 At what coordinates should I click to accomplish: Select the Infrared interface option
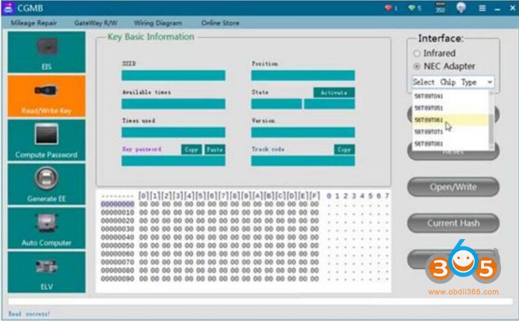point(417,54)
